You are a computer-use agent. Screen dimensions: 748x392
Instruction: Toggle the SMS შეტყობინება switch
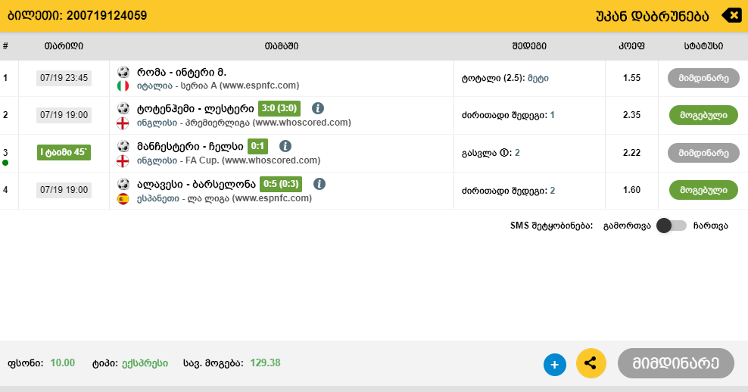672,226
